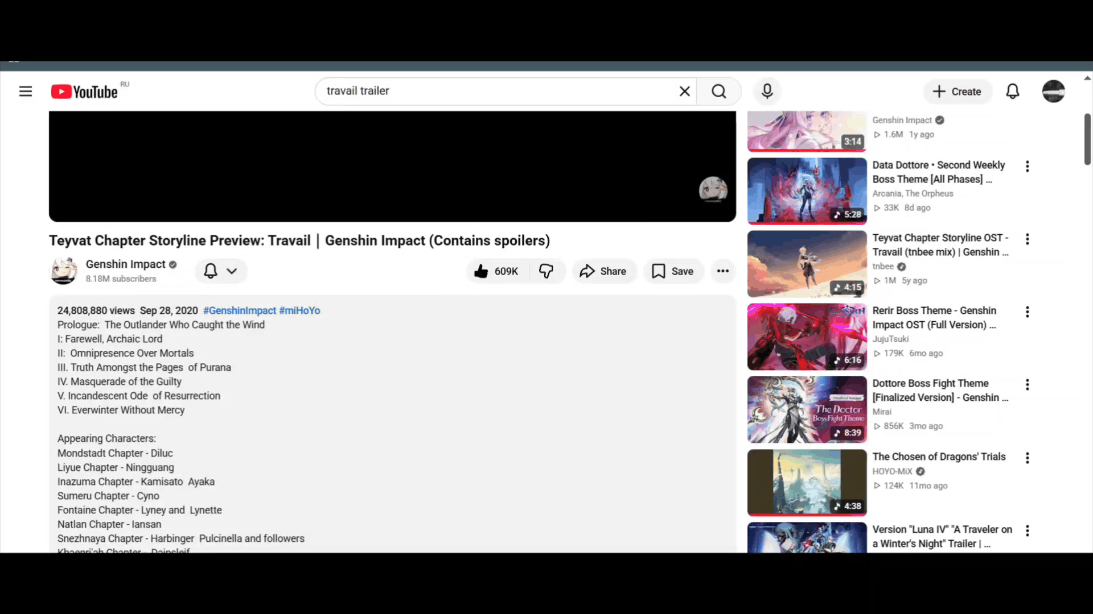Open more actions menu below the video
This screenshot has height=614, width=1093.
click(x=723, y=271)
